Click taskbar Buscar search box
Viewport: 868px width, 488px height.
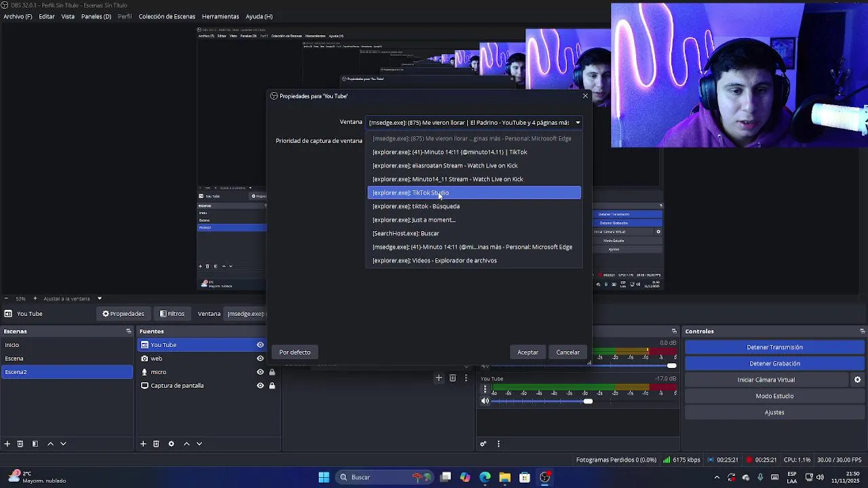tap(386, 477)
